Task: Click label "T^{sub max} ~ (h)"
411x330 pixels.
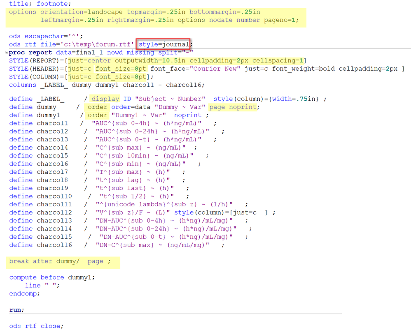Action: click(133, 171)
